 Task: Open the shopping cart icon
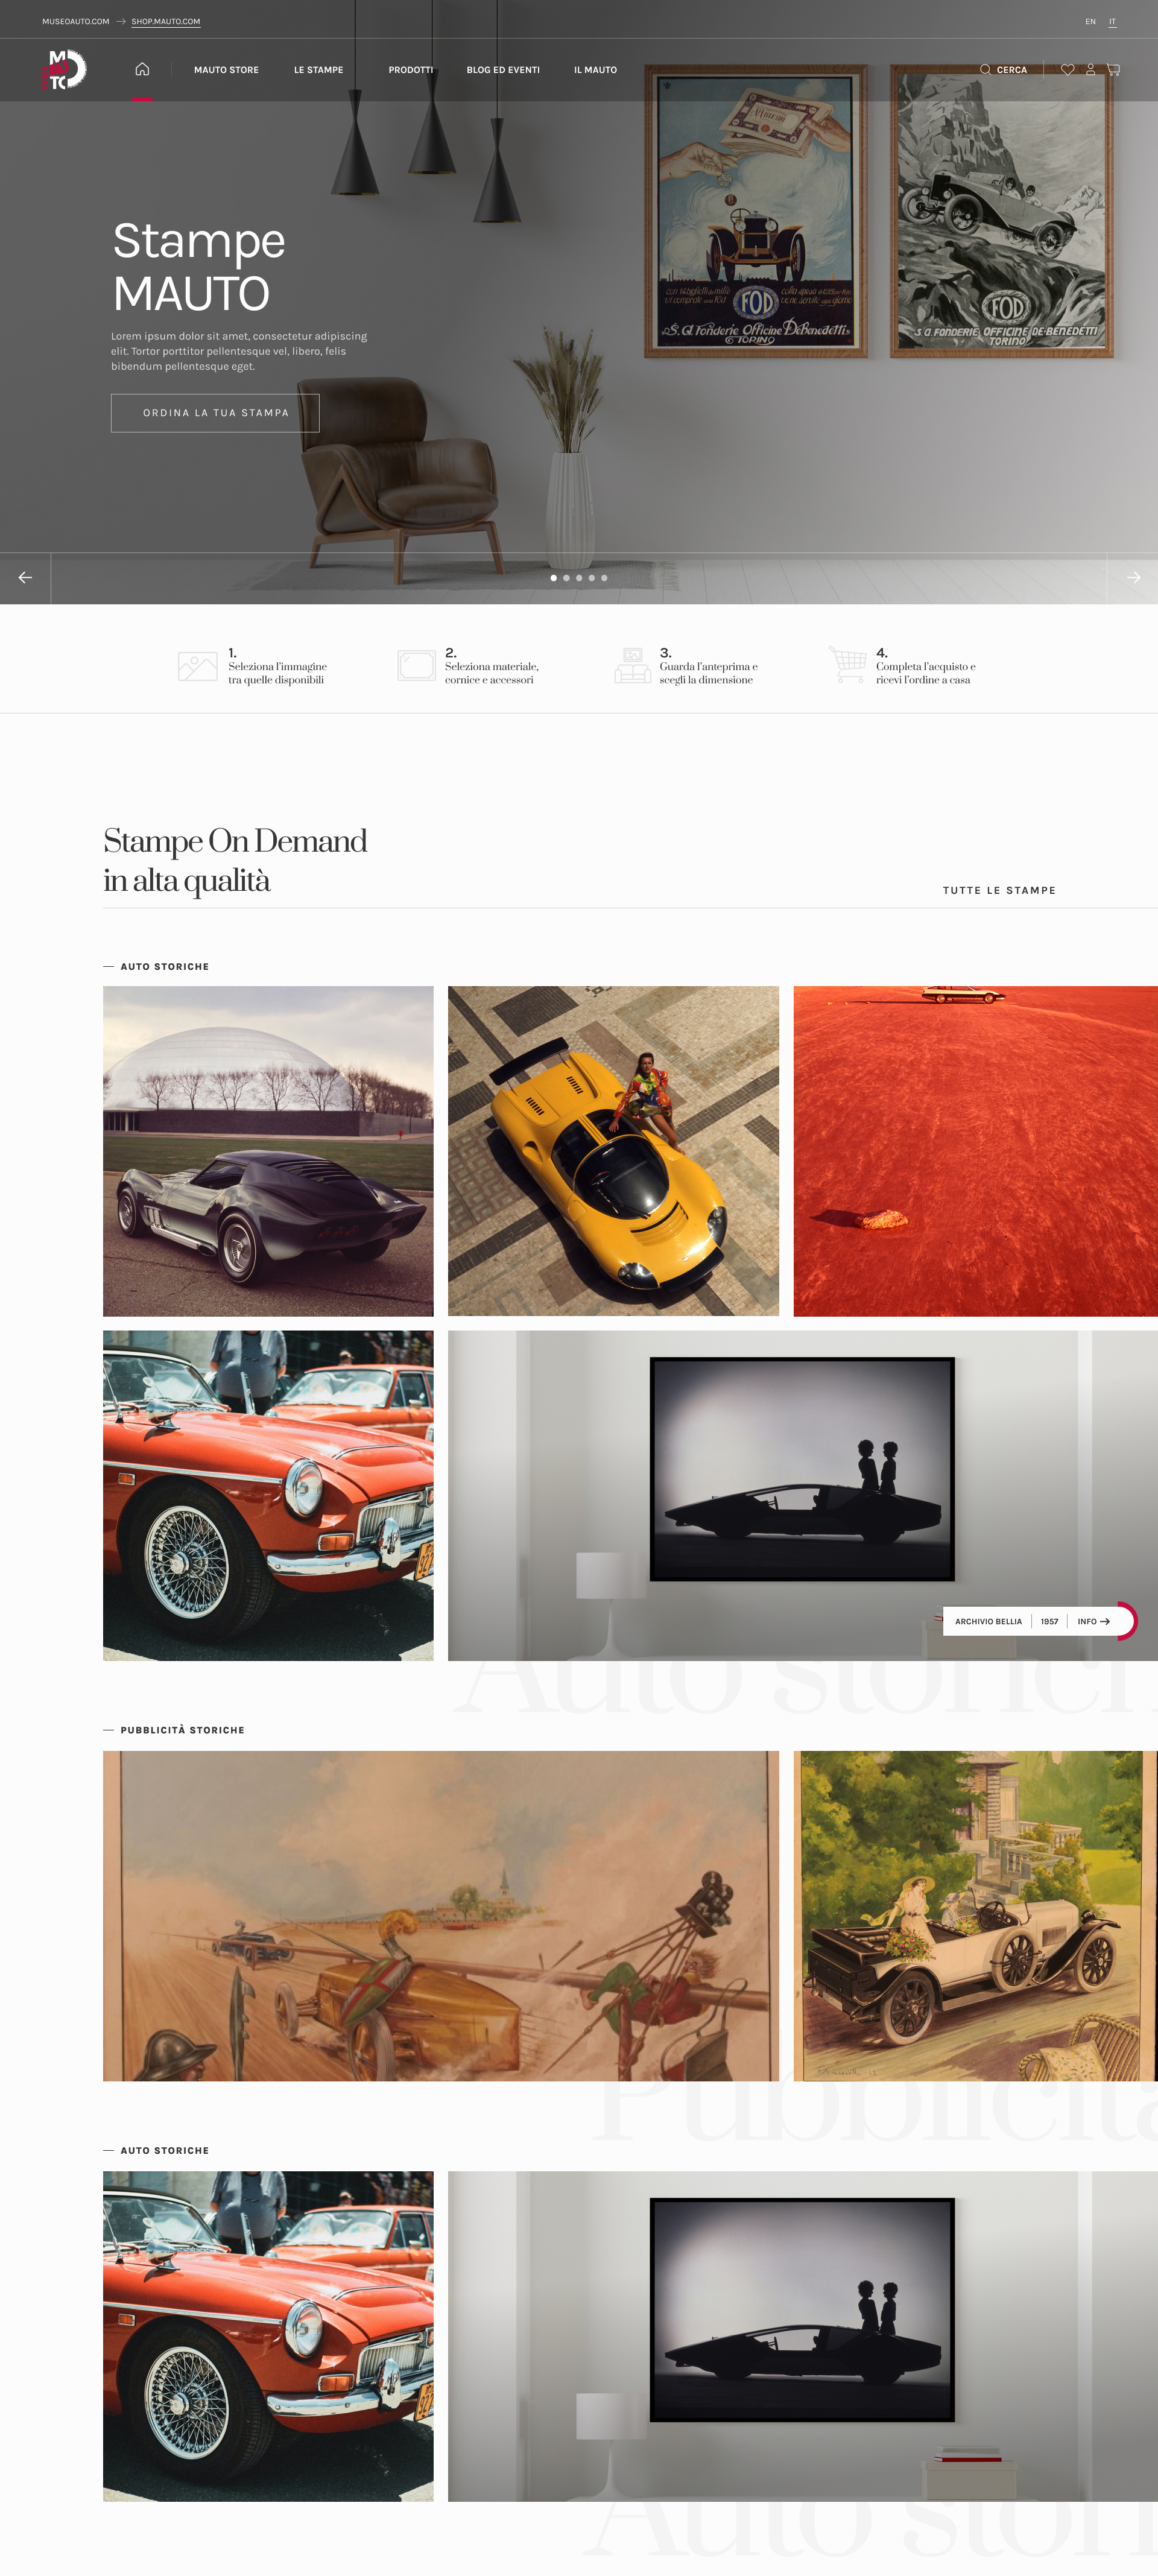pos(1113,70)
